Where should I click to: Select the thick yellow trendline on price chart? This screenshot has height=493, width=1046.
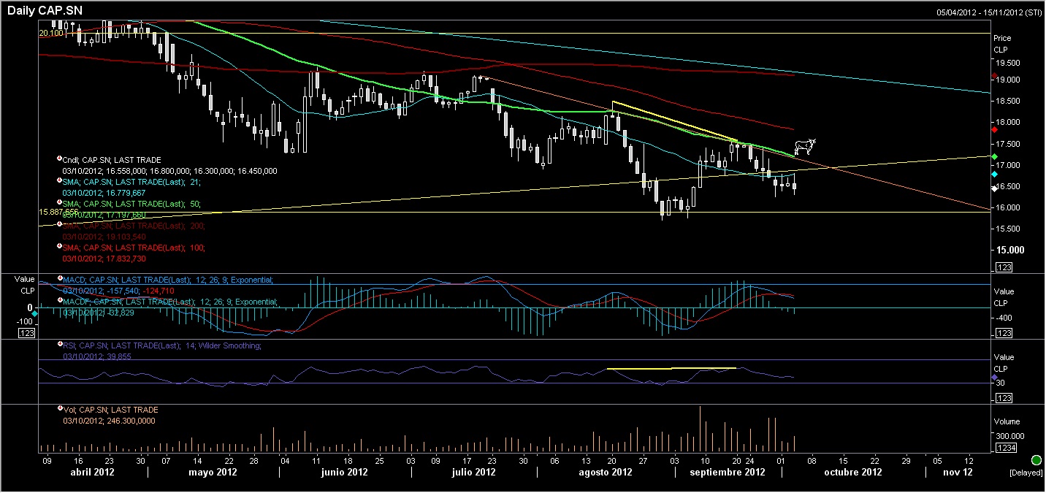click(672, 121)
